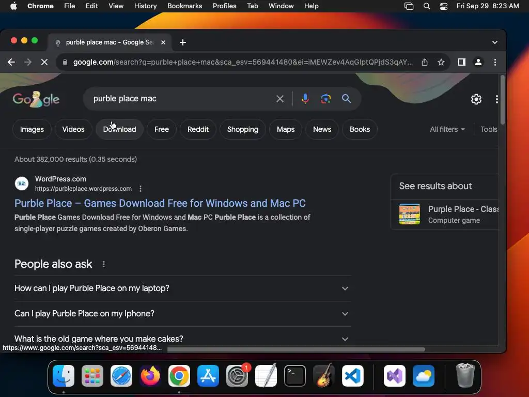
Task: Open the View menu
Action: pyautogui.click(x=116, y=6)
